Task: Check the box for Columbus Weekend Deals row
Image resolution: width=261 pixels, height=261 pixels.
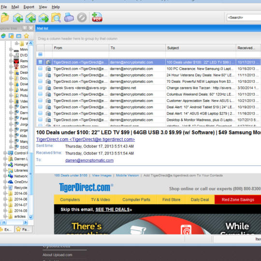Action: coord(40,94)
